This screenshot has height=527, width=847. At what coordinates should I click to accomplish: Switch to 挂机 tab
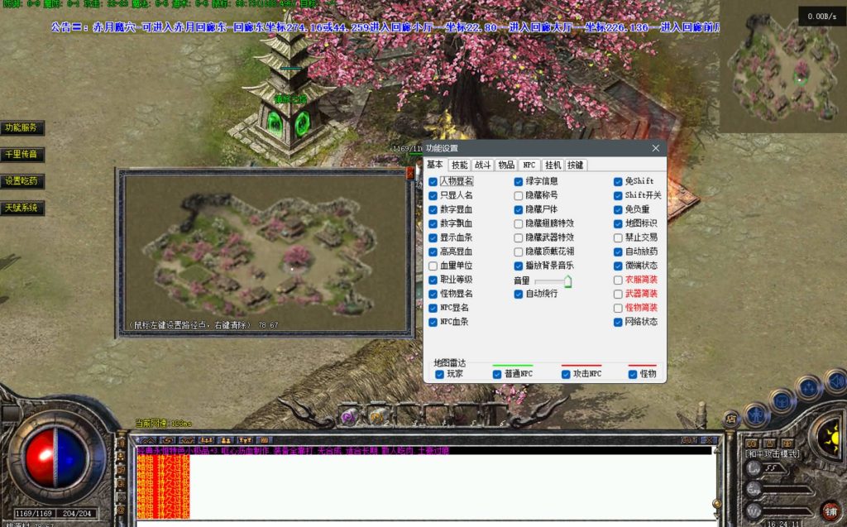click(553, 165)
